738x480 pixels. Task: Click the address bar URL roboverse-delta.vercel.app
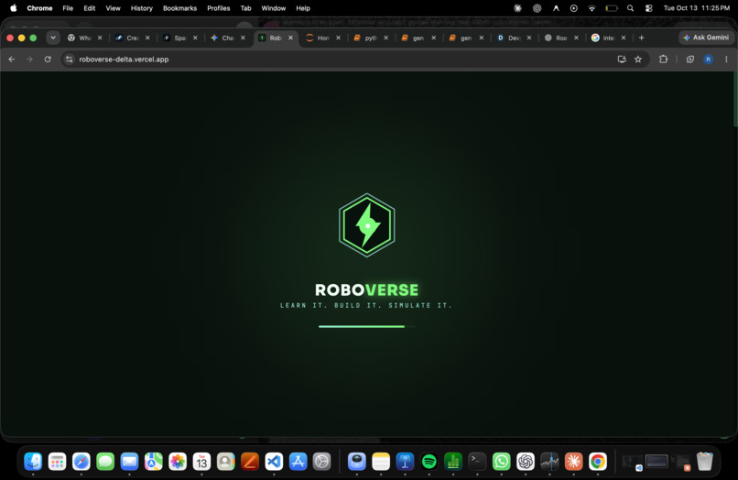pyautogui.click(x=124, y=60)
